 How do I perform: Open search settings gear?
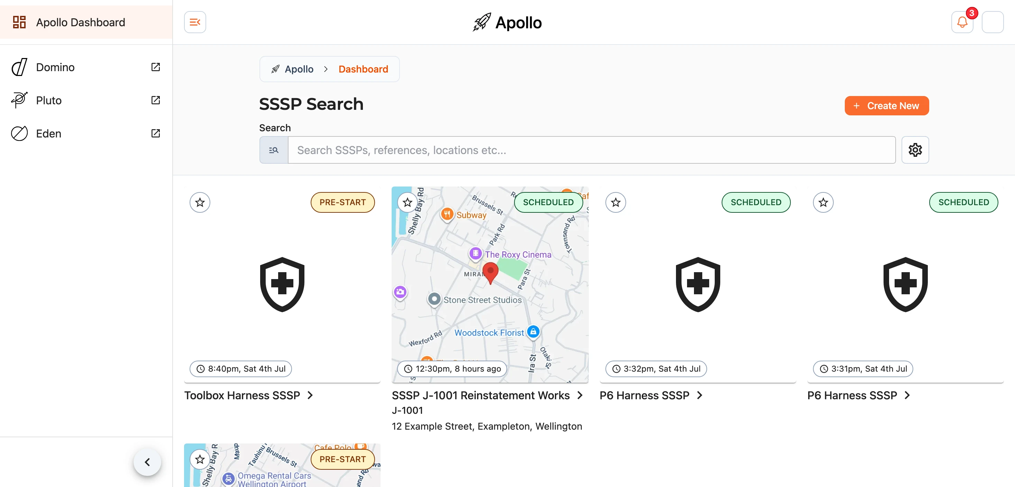tap(915, 150)
